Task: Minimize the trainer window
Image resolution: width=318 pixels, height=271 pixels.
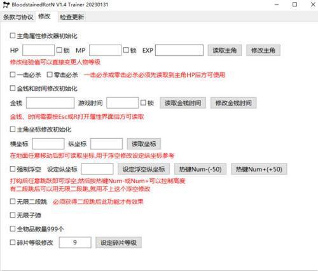Action: coord(277,4)
